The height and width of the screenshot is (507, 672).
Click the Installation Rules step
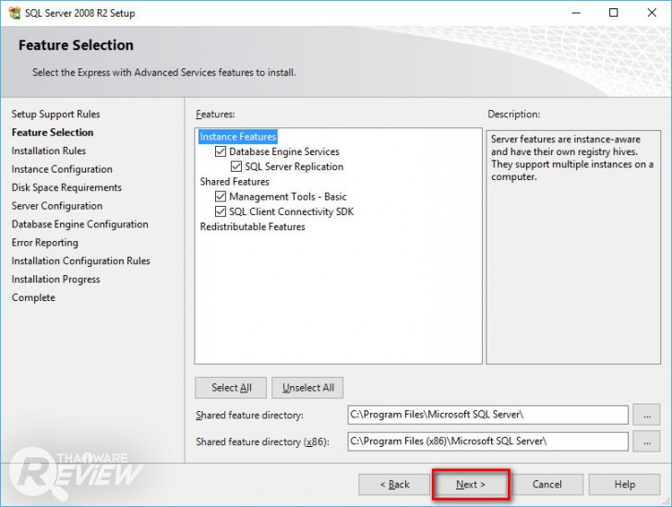tap(48, 151)
